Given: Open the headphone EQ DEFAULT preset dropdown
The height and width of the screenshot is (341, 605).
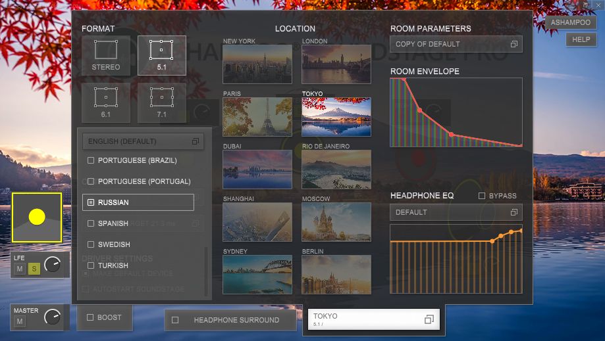Looking at the screenshot, I should [x=456, y=212].
